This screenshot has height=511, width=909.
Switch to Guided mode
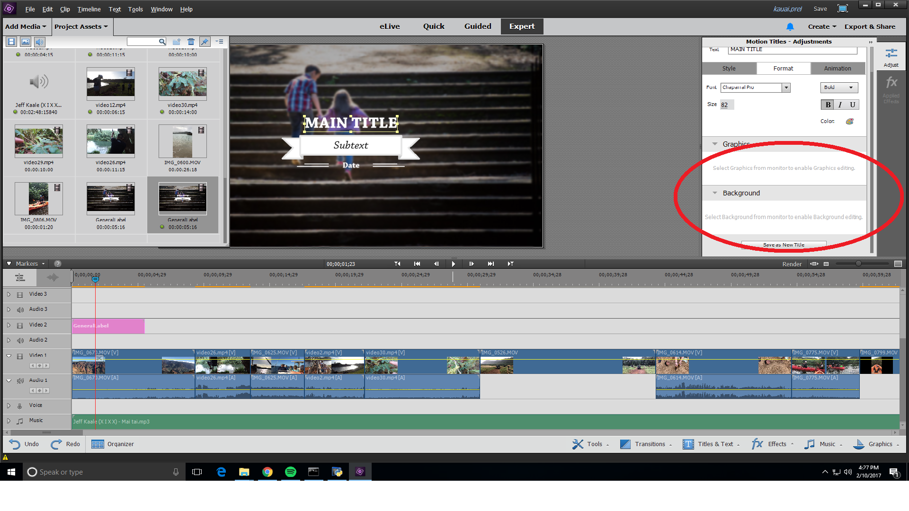(x=478, y=26)
